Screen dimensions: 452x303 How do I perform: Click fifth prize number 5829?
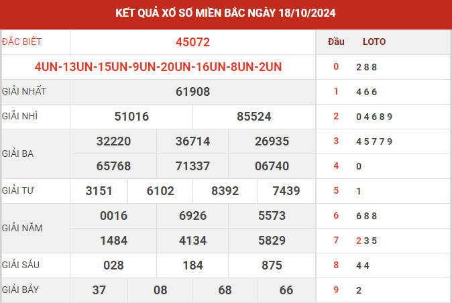pyautogui.click(x=272, y=240)
